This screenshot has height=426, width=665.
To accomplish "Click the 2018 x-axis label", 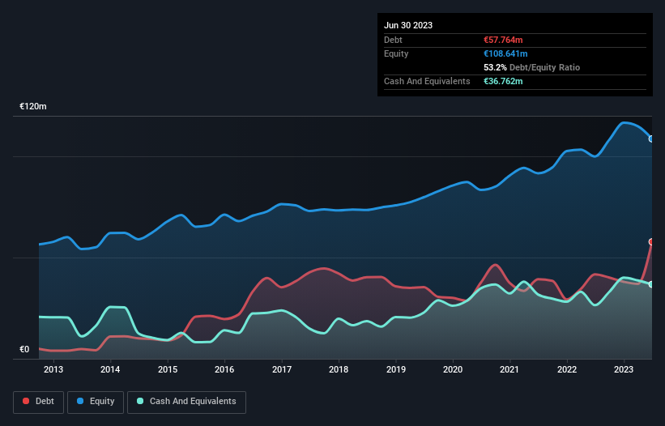I will click(339, 369).
